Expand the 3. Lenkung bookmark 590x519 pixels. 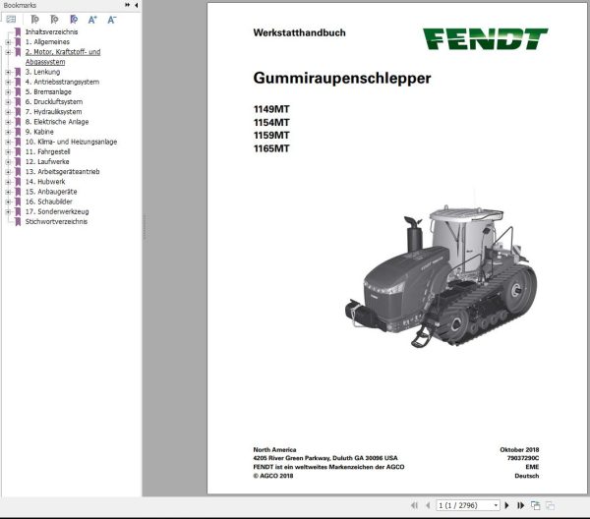click(x=8, y=72)
